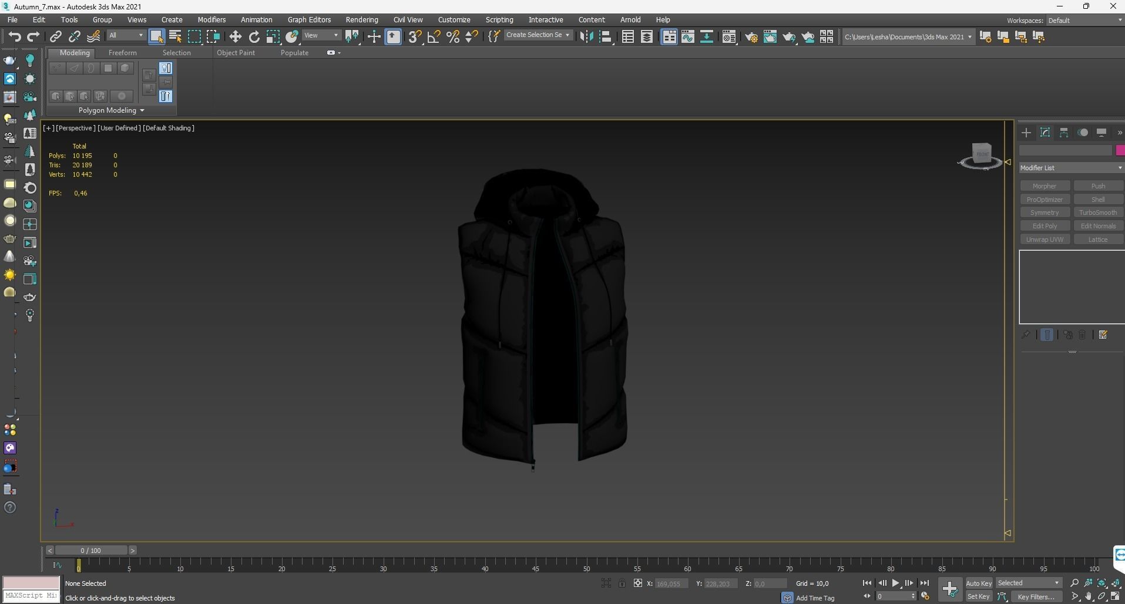Open the Motion command panel tab

1083,133
